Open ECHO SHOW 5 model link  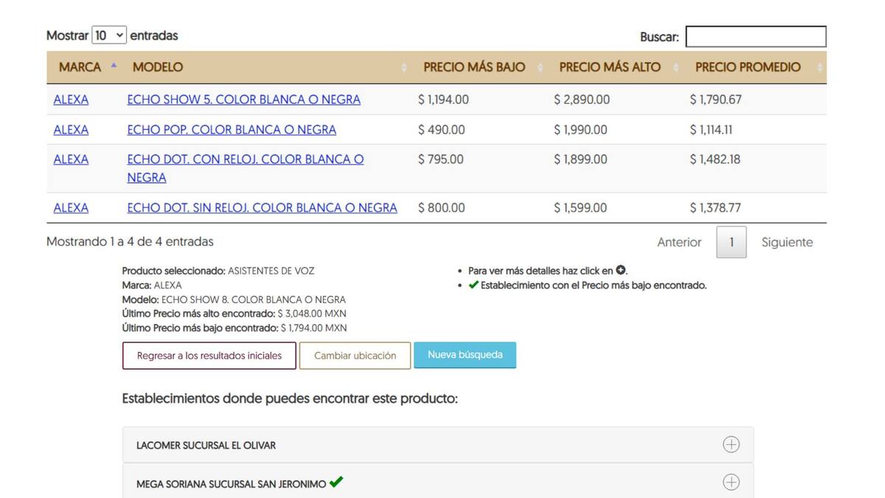243,100
